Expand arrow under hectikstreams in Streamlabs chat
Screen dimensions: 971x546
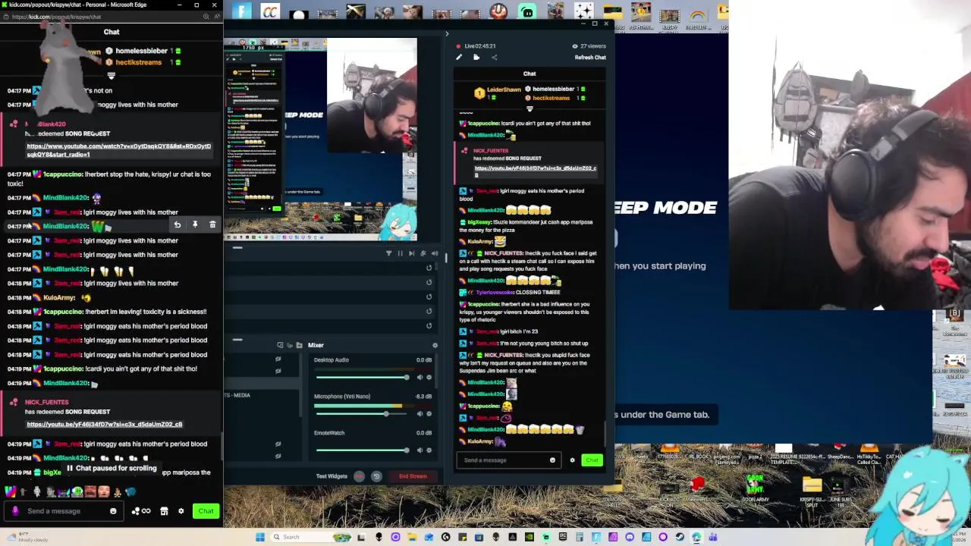pos(529,109)
